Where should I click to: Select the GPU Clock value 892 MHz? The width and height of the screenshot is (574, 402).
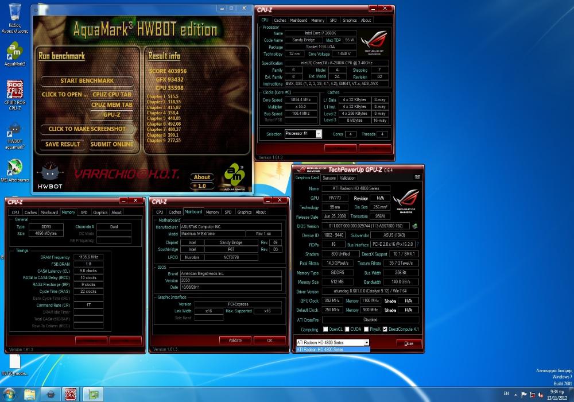(332, 300)
